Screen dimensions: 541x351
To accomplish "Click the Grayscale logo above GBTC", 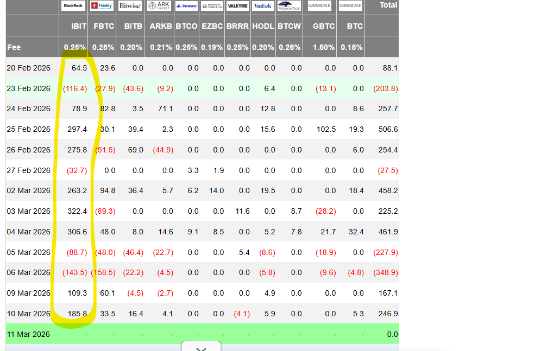I will click(x=320, y=6).
